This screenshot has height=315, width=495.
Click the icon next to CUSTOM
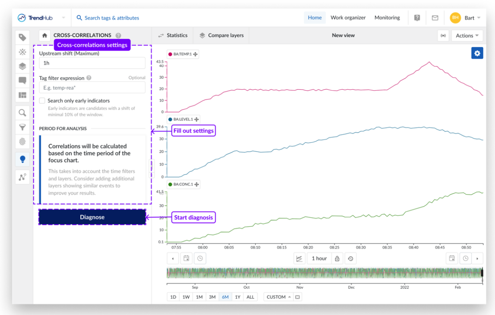[x=298, y=297]
